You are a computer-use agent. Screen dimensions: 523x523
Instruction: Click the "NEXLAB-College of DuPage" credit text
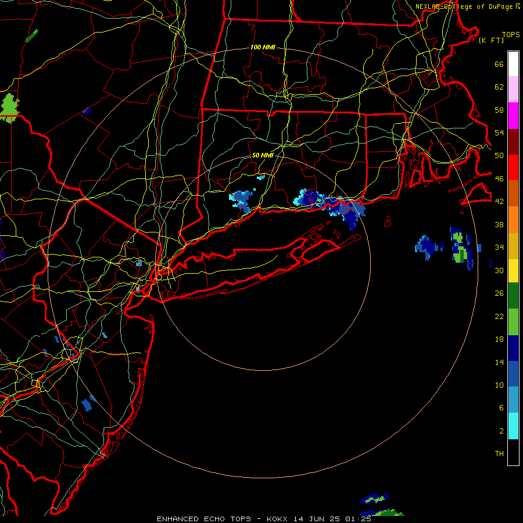464,6
